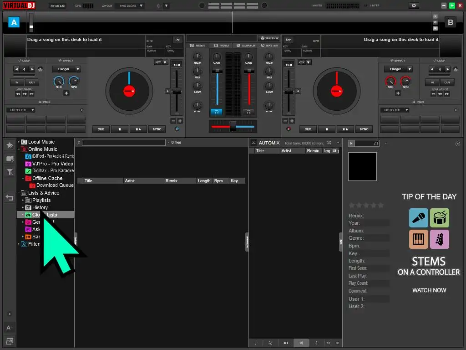This screenshot has height=350, width=466.
Task: Collapse the Online Music tree node
Action: [x=18, y=149]
